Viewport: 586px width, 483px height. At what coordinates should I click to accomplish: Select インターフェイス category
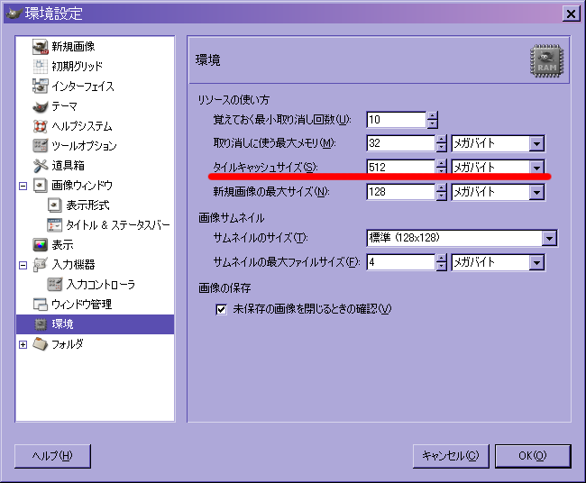coord(83,87)
